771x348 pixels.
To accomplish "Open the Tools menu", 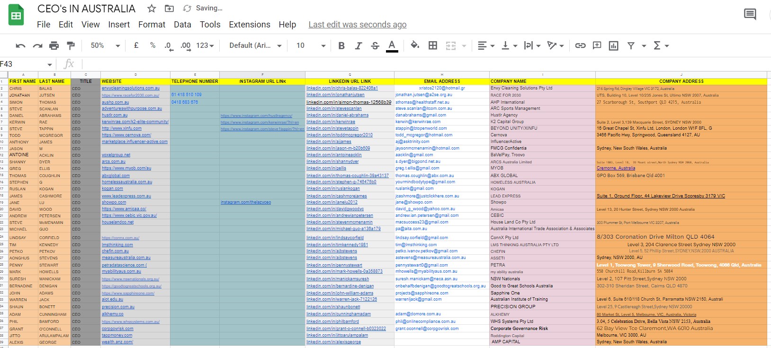I will (210, 25).
